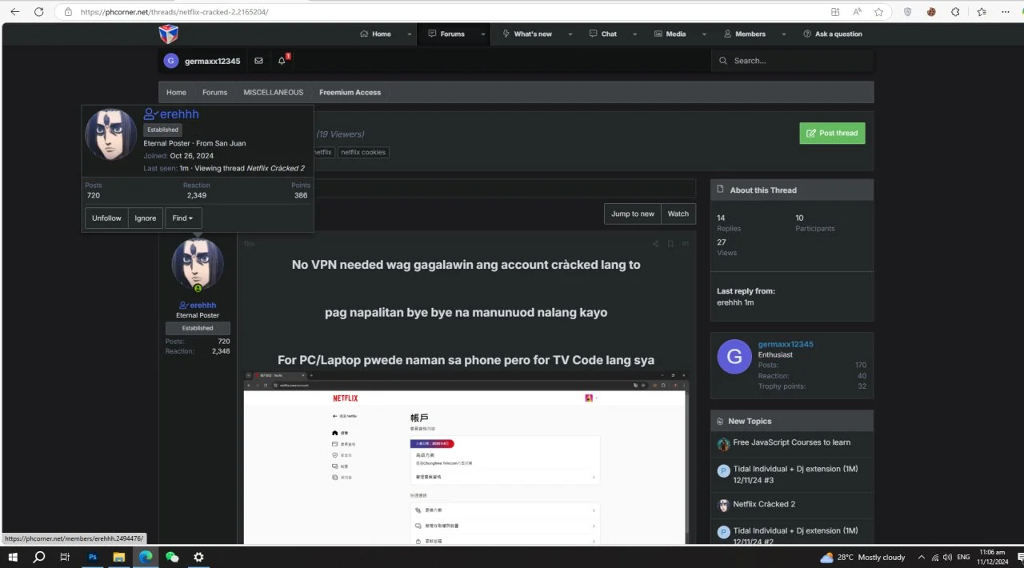Open the volume speaker tray icon
This screenshot has height=568, width=1024.
click(x=947, y=557)
